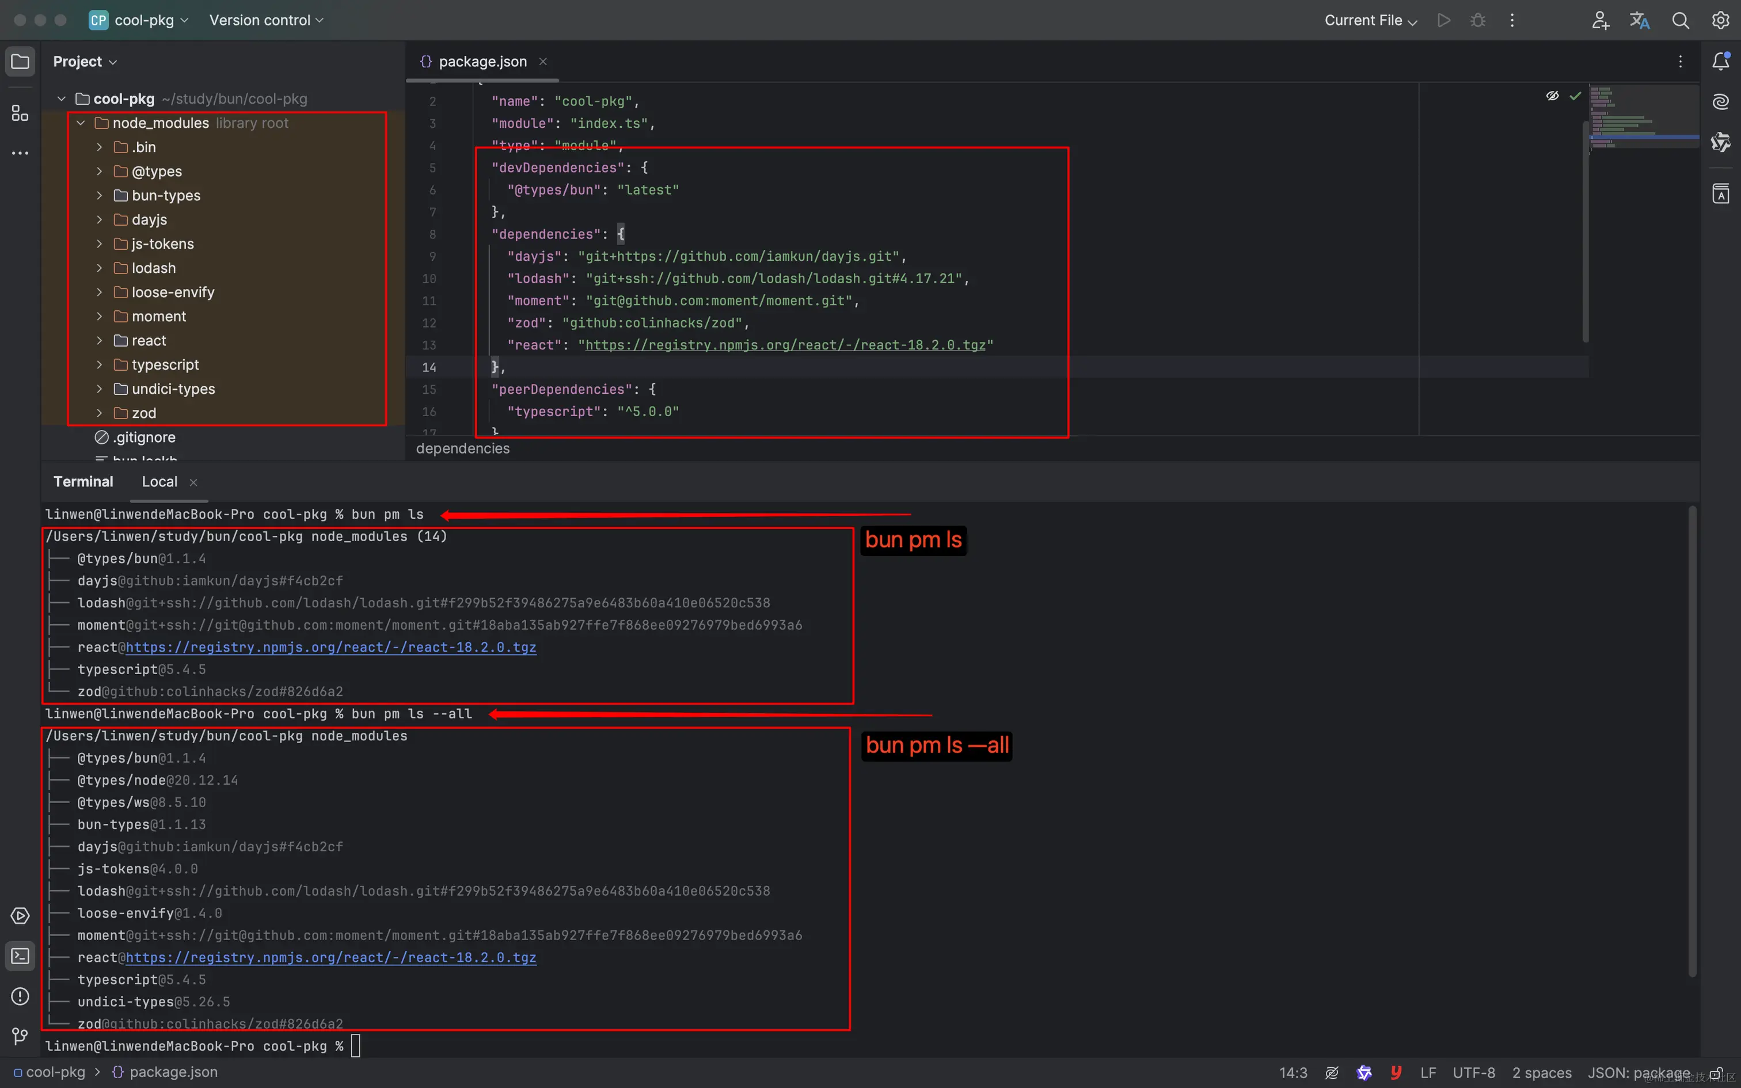
Task: Change UTF-8 file encoding
Action: point(1473,1072)
